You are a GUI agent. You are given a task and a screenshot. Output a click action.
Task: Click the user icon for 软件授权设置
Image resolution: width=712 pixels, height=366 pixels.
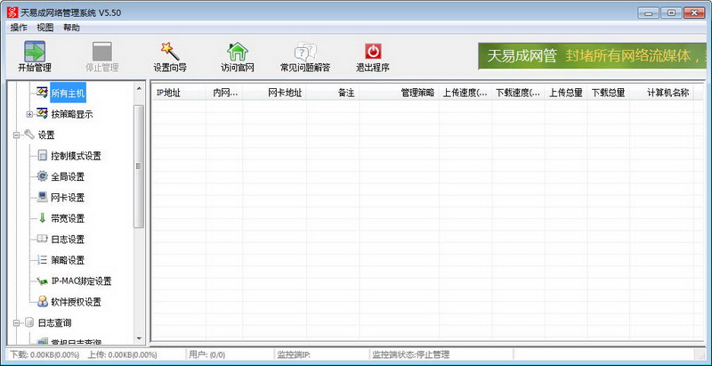[x=42, y=302]
